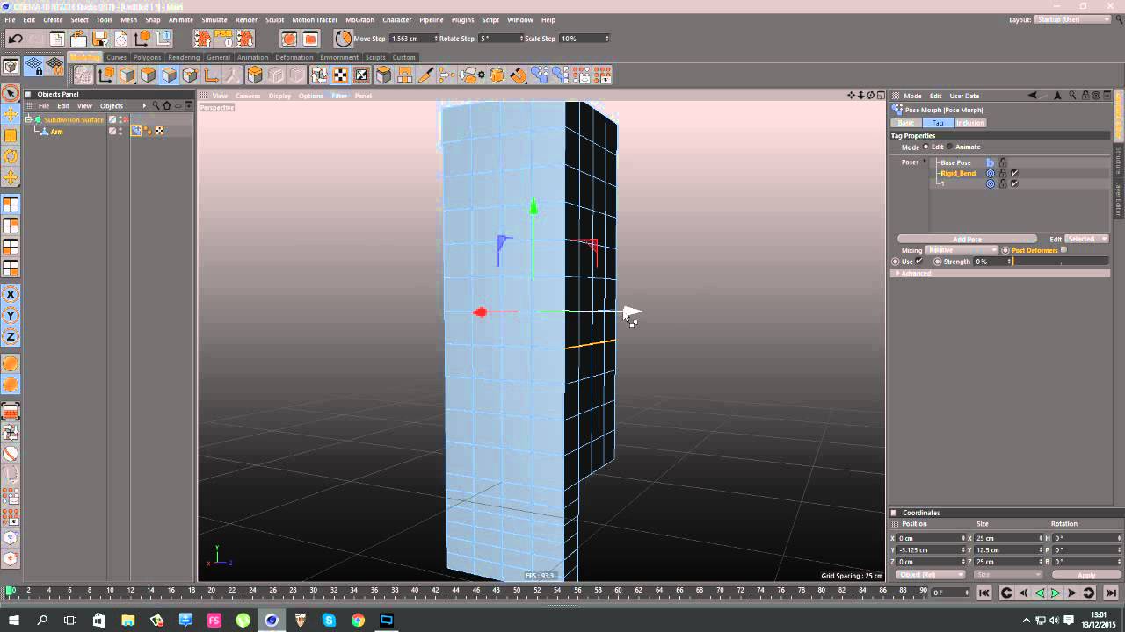The width and height of the screenshot is (1125, 632).
Task: Select the Scale tool in left palette
Action: tap(11, 136)
